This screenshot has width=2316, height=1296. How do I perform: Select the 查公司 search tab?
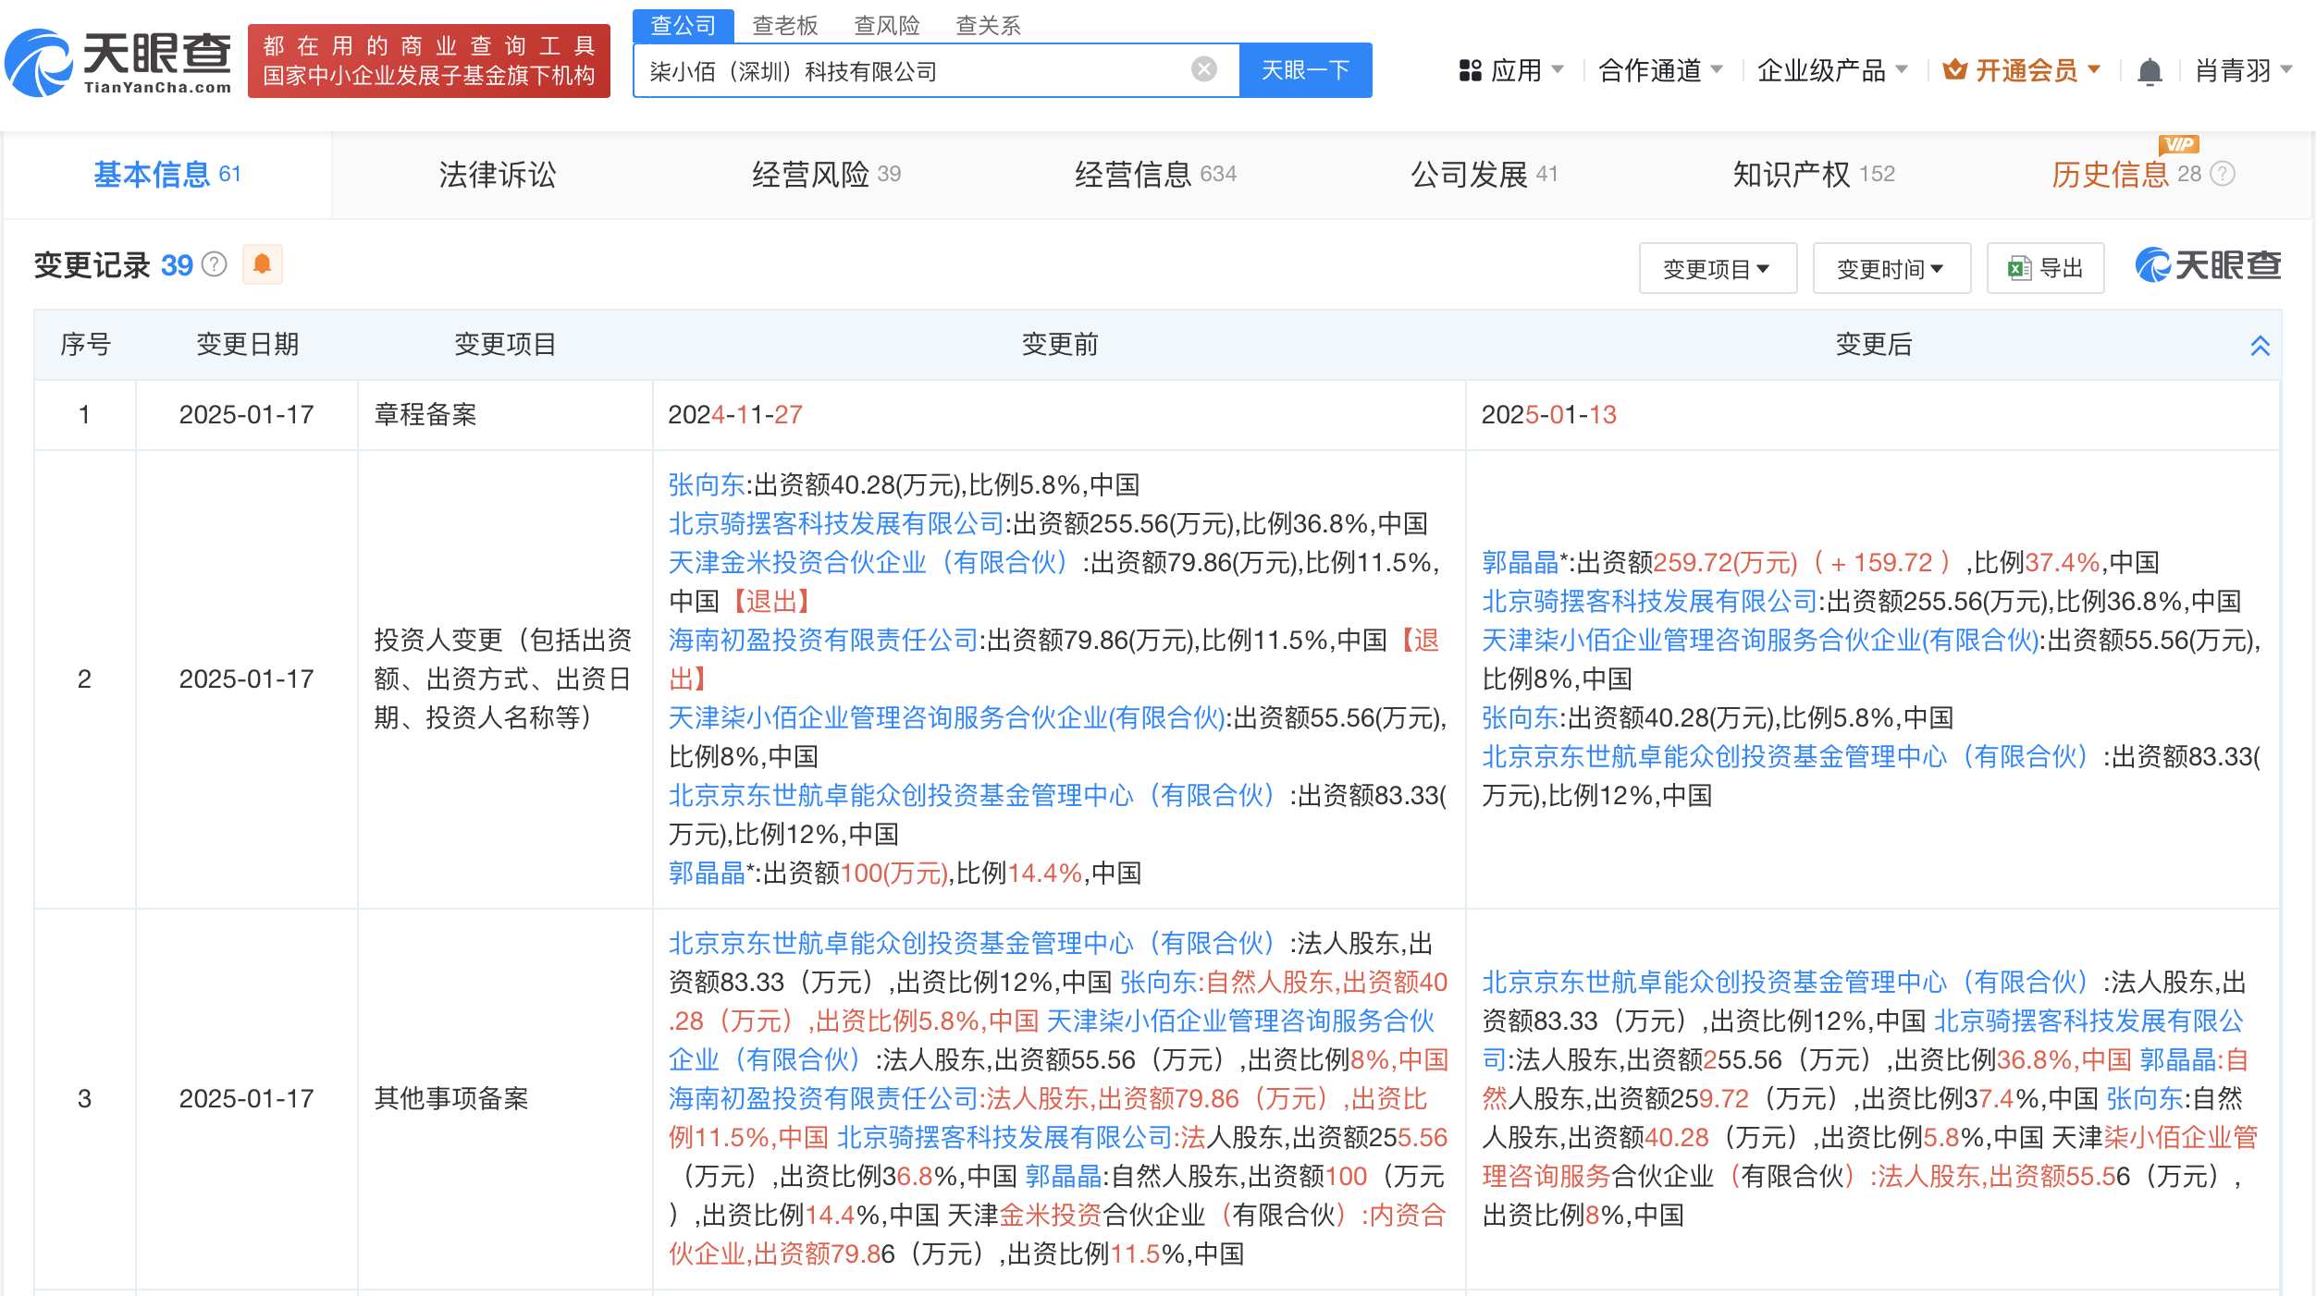(684, 25)
